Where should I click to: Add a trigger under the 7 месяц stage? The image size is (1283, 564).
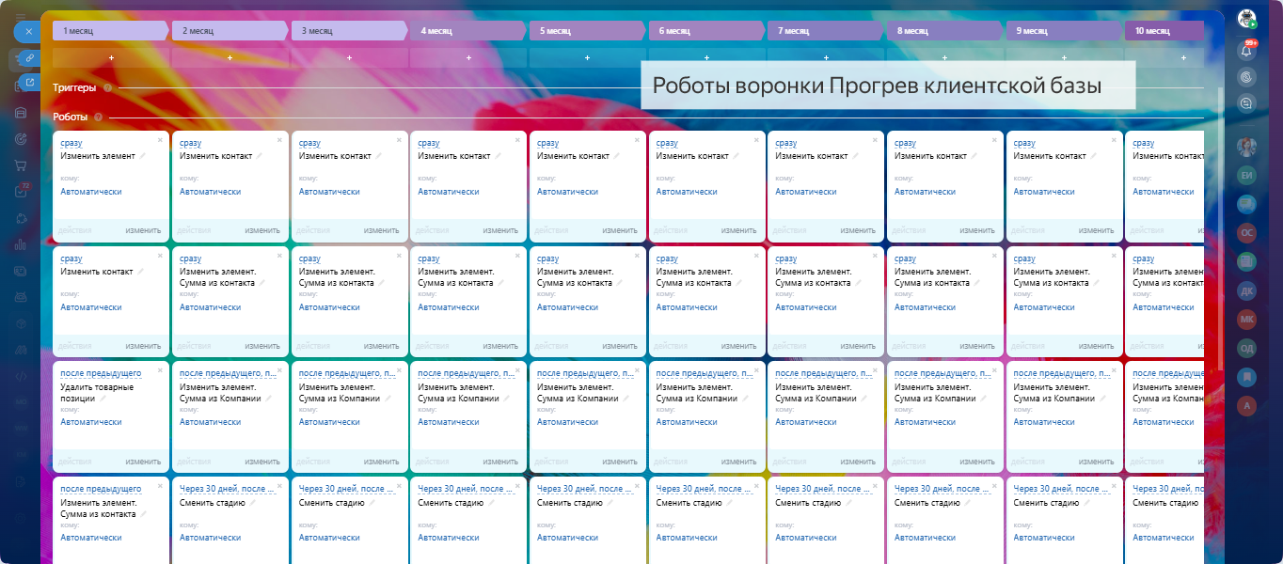pos(826,57)
